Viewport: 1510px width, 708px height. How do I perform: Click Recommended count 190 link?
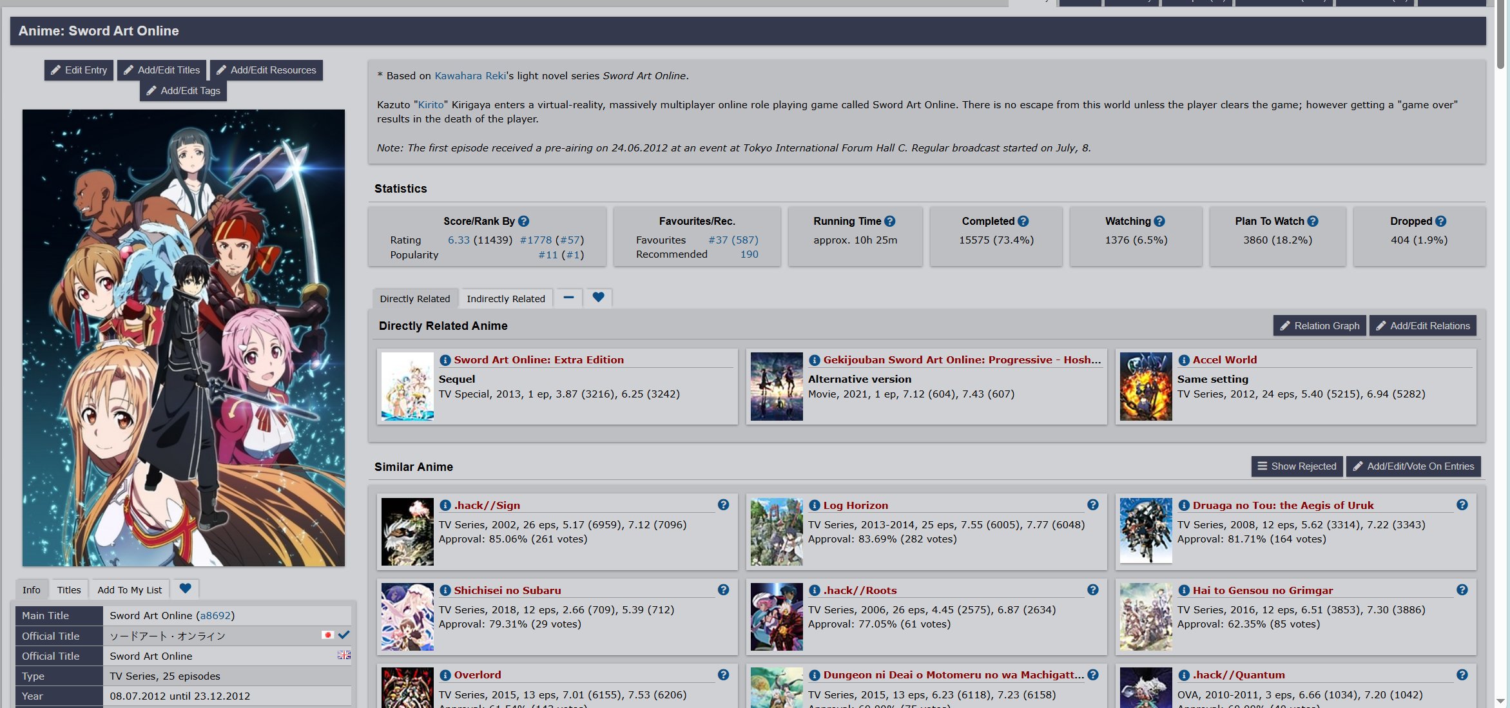tap(749, 254)
